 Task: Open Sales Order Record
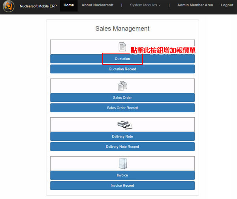pyautogui.click(x=122, y=108)
